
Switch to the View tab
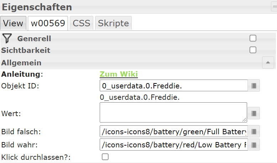coord(13,23)
